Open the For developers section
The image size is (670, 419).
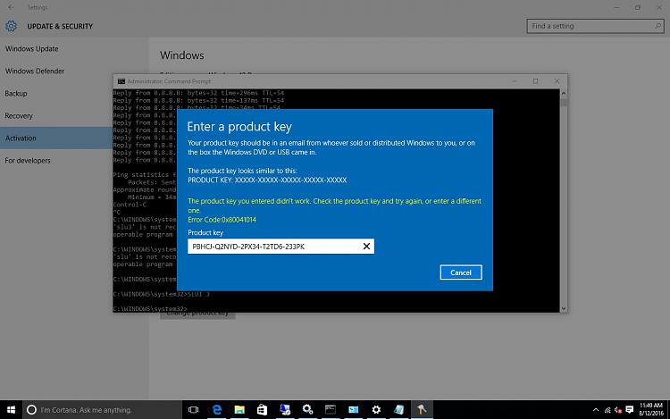(28, 161)
